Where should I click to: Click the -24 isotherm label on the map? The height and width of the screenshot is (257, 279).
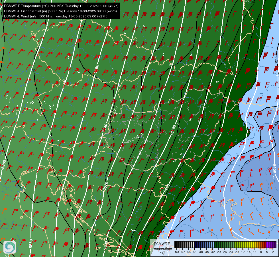click(x=34, y=70)
